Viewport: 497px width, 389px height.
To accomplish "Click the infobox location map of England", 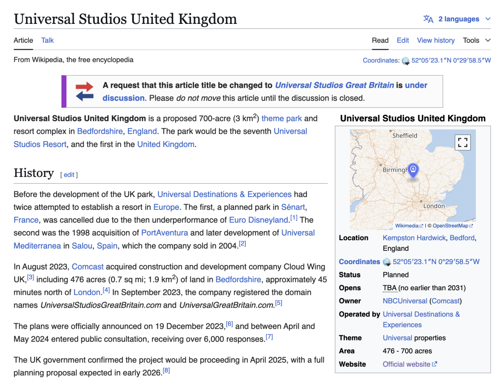I will pyautogui.click(x=413, y=180).
